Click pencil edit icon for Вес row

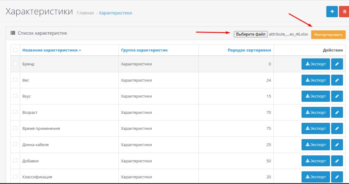tap(337, 80)
